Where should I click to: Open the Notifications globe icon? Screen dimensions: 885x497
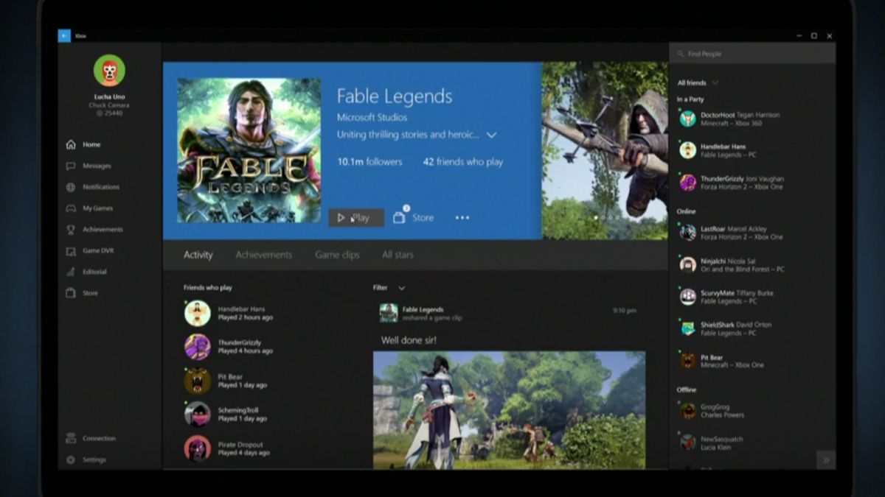click(x=71, y=187)
